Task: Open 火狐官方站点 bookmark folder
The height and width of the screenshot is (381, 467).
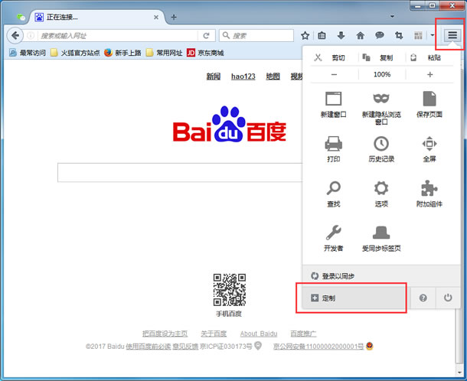Action: point(75,53)
